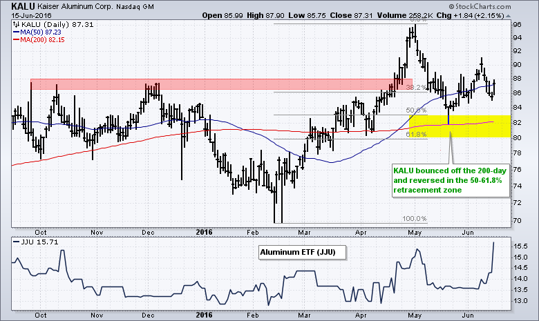Click the Low 85.75 value
This screenshot has height=321, width=539.
(307, 15)
